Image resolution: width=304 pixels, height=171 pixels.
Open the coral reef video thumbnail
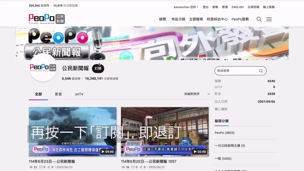73,132
